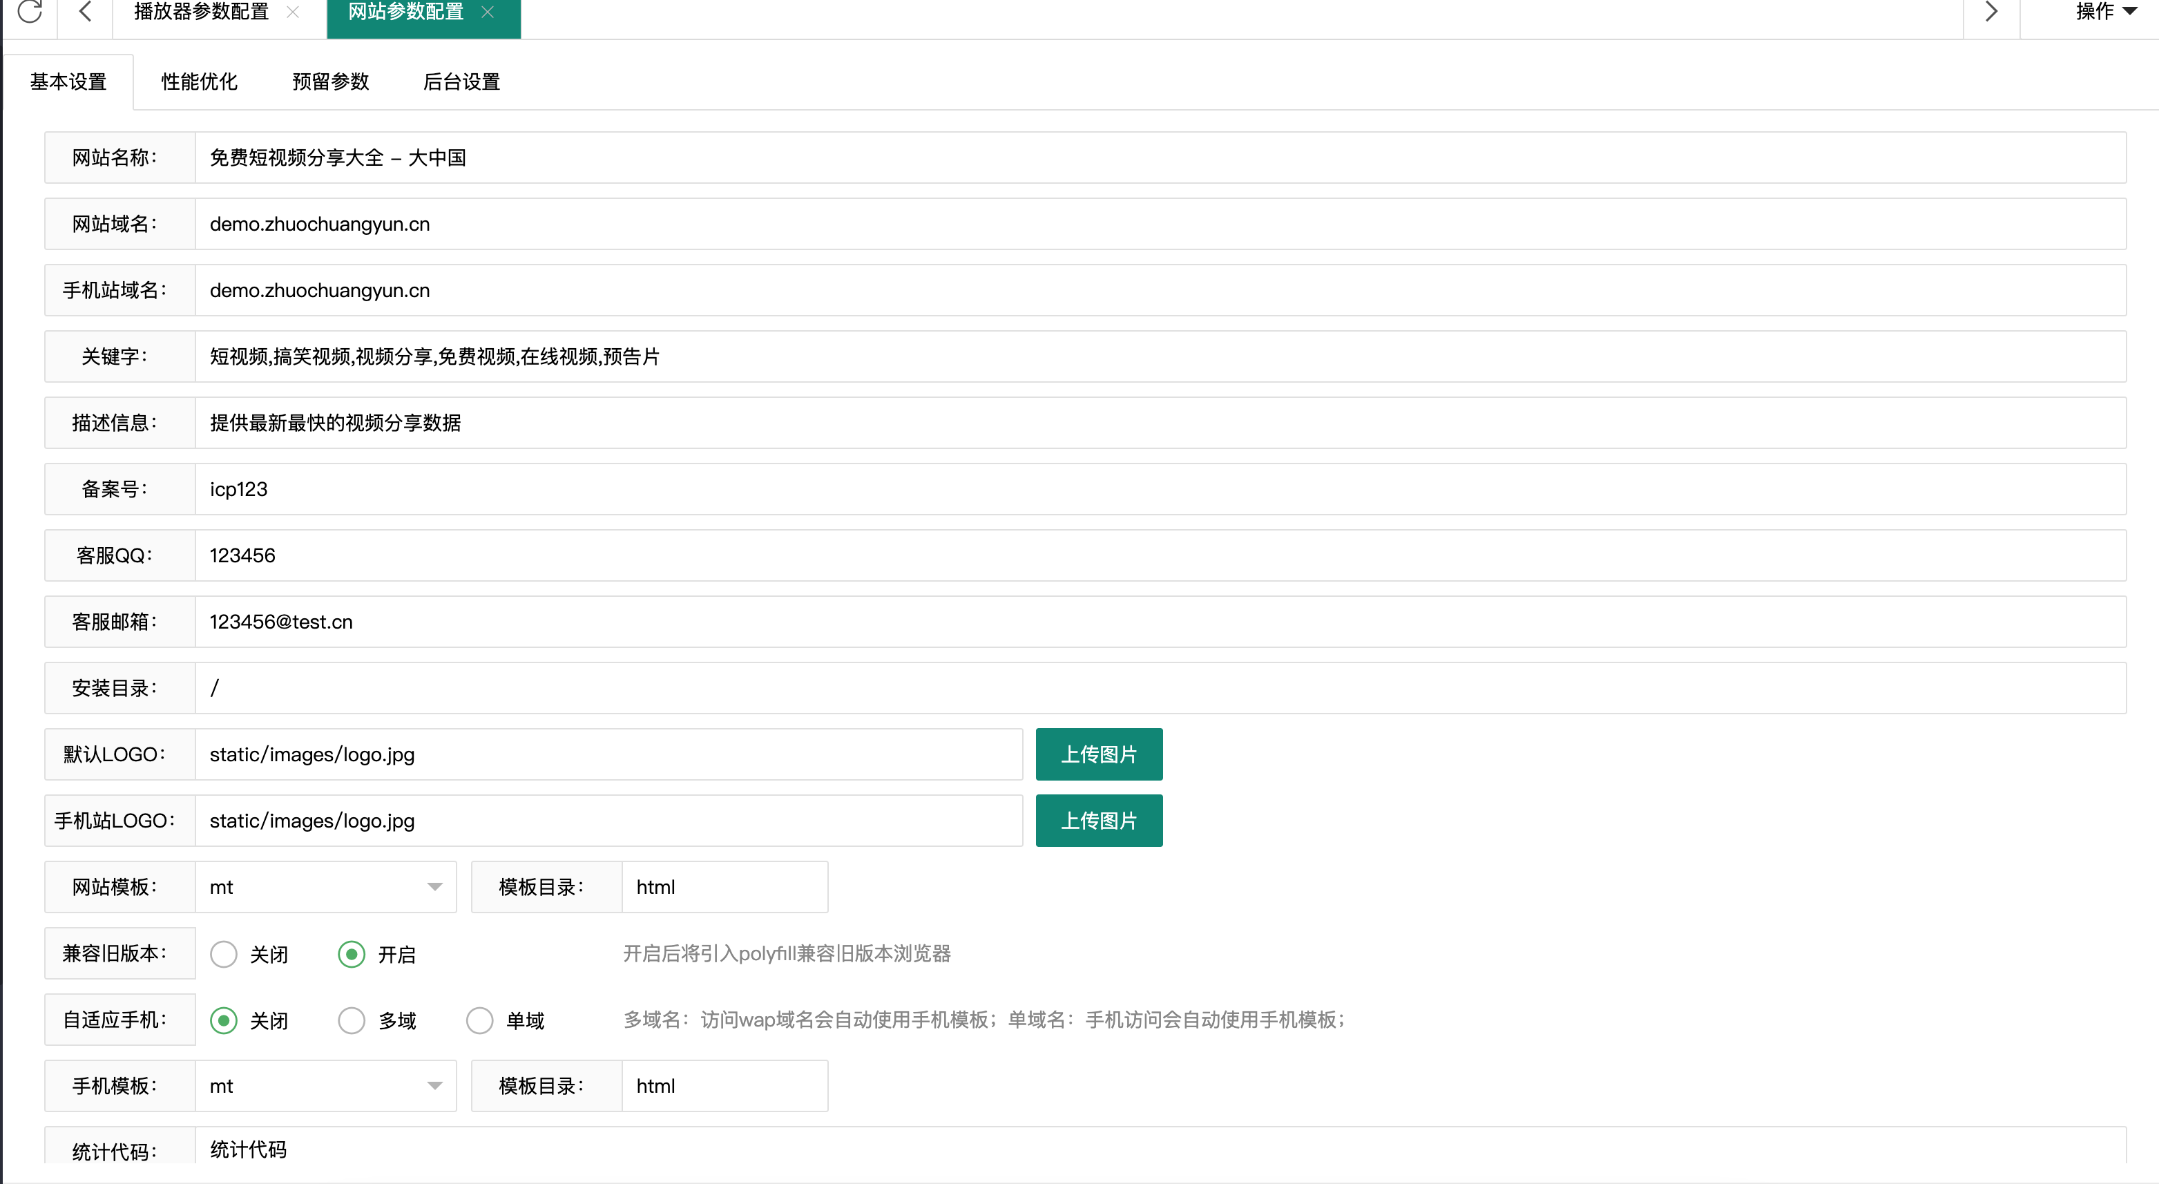Go to the 后台设置 tab
The image size is (2159, 1184).
462,82
